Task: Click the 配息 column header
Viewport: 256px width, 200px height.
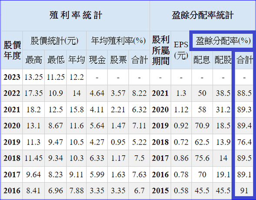Action: [202, 60]
